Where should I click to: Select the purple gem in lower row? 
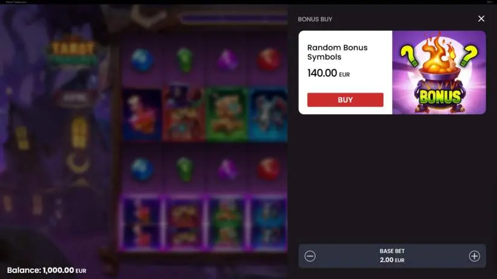point(227,169)
